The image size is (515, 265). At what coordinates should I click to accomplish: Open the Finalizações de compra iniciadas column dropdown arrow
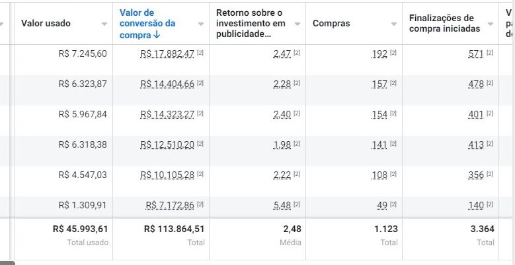pyautogui.click(x=490, y=24)
